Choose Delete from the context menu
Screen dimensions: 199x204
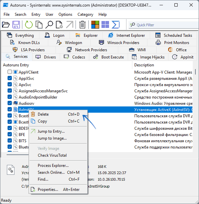(43, 114)
